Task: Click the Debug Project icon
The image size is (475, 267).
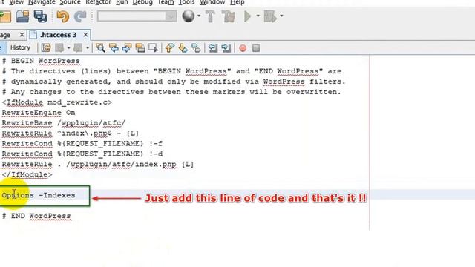Action: point(270,16)
